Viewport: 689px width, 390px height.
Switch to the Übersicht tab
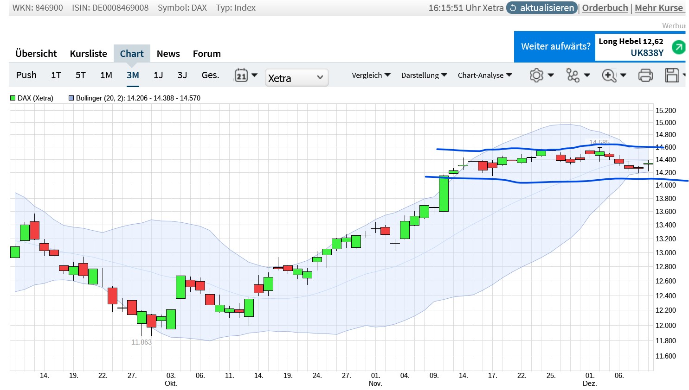36,54
